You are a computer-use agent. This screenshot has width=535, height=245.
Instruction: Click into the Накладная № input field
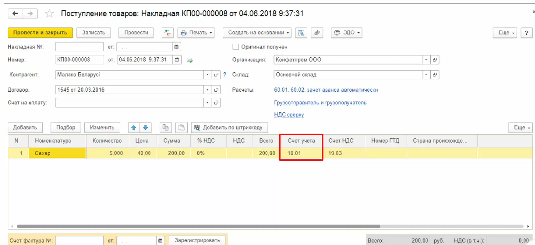[x=79, y=47]
